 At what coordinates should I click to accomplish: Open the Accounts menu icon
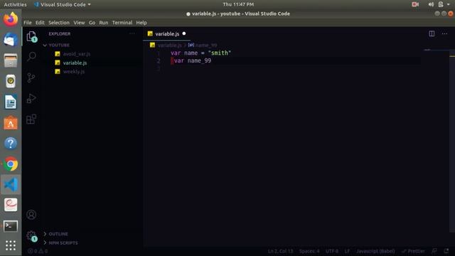(31, 215)
